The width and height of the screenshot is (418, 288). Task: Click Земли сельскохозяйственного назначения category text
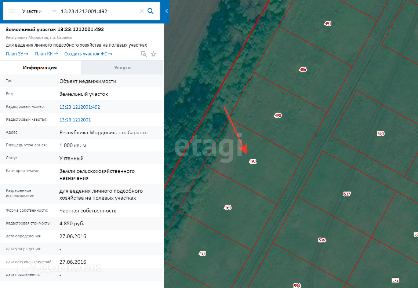(97, 175)
